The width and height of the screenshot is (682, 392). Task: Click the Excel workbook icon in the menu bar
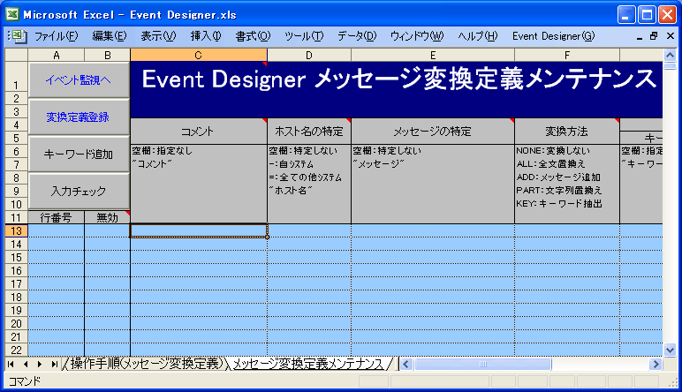(19, 36)
